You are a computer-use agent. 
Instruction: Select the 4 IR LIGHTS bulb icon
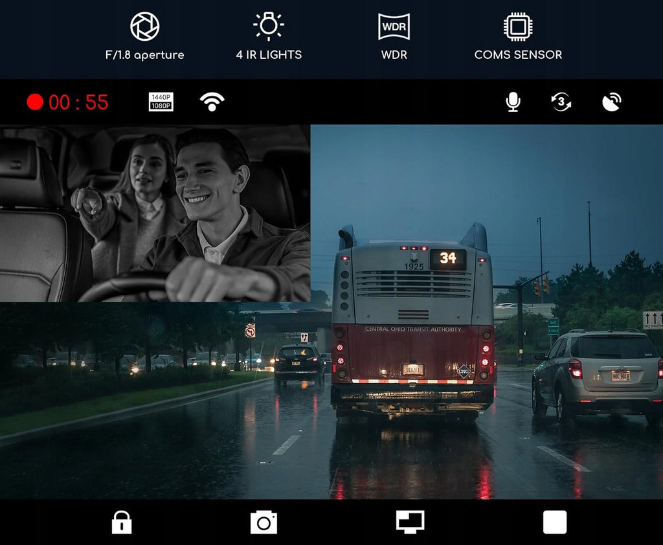point(269,26)
